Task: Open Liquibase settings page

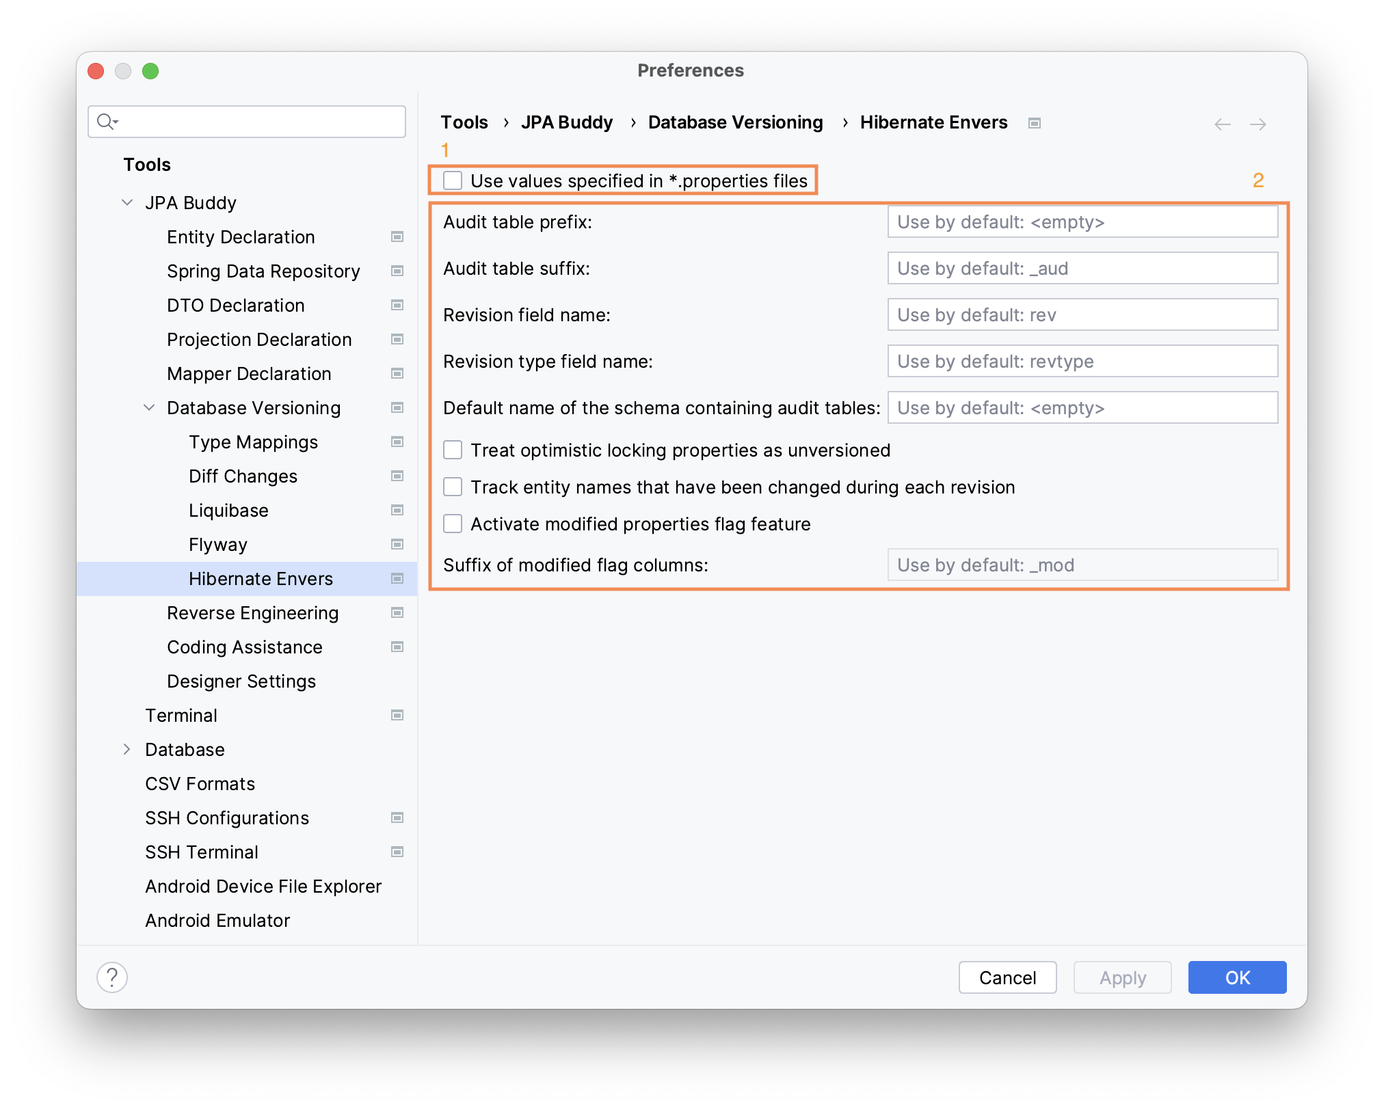Action: click(228, 510)
